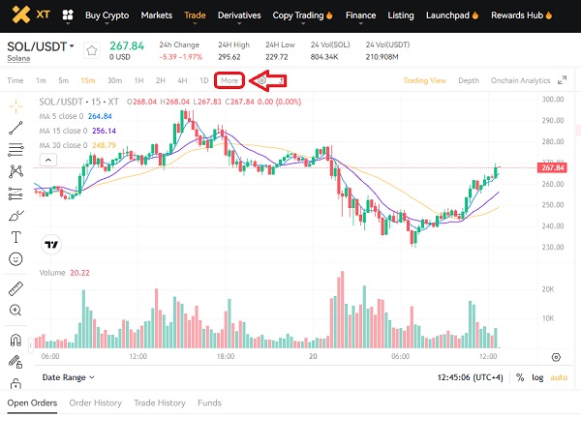
Task: Toggle the magnet snap mode
Action: [15, 340]
